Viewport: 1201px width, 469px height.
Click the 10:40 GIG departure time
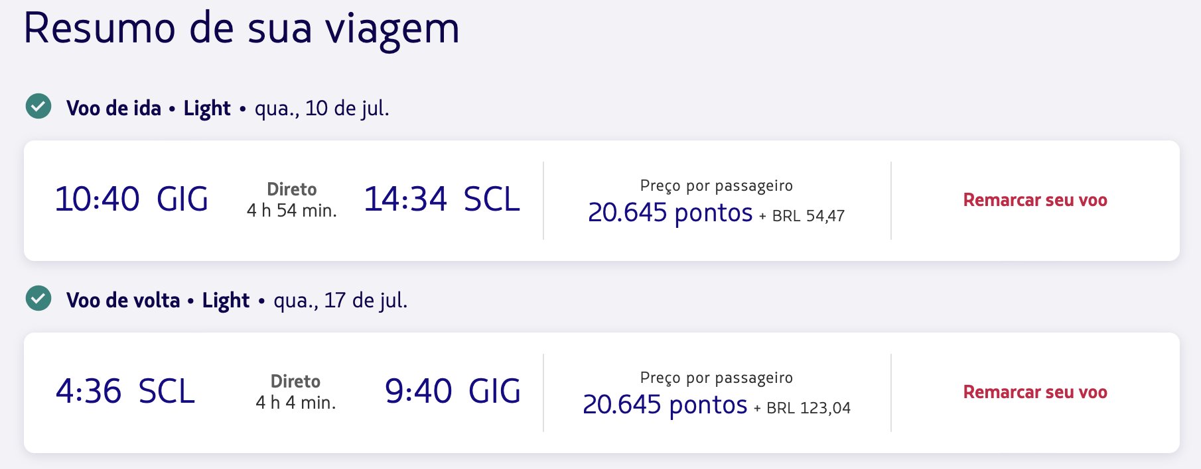[x=131, y=199]
